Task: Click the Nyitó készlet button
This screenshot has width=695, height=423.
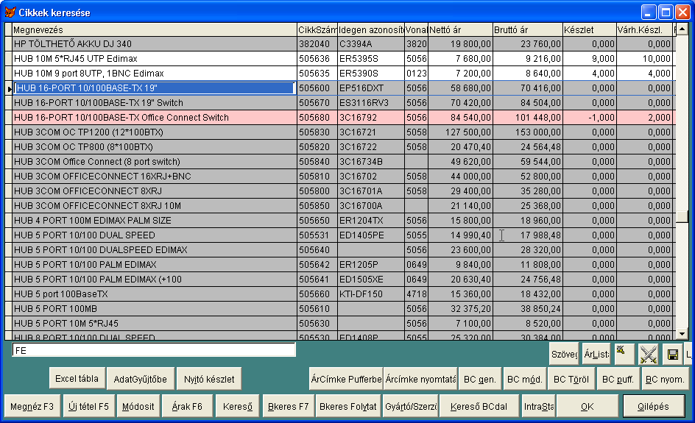Action: (209, 379)
